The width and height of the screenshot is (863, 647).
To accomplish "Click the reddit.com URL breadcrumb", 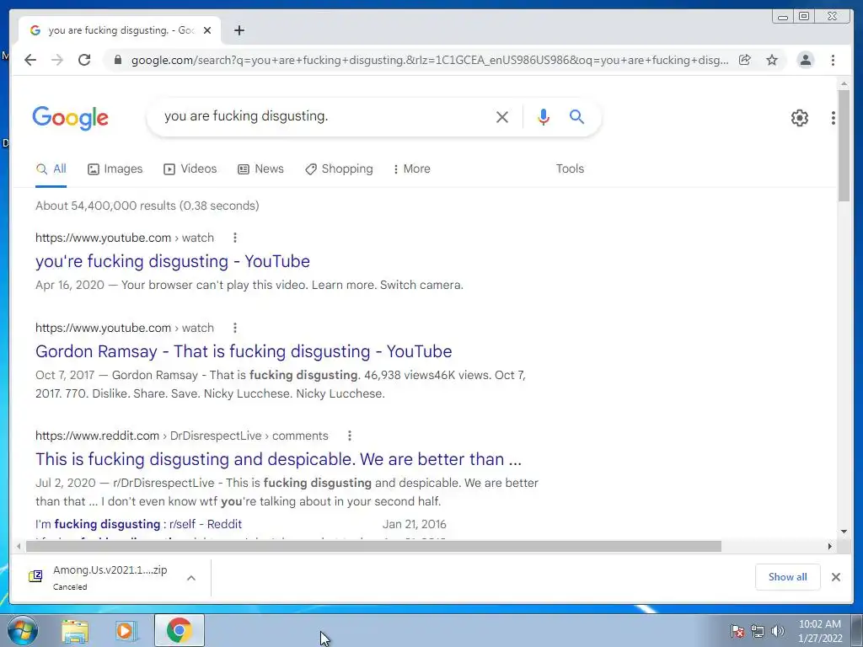I will tap(182, 436).
